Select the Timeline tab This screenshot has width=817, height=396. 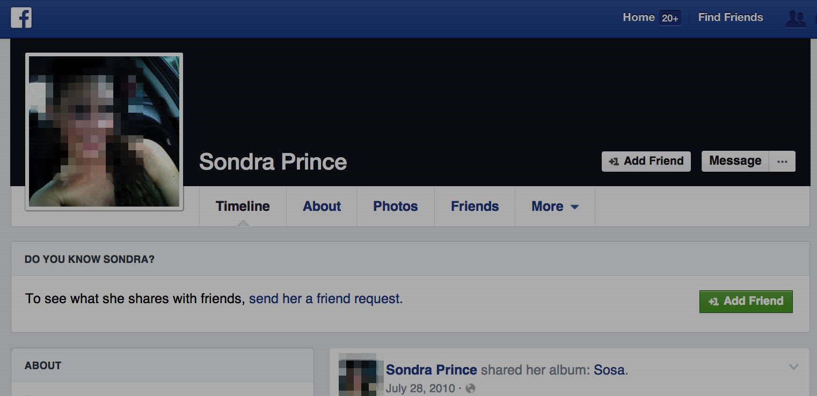tap(243, 207)
